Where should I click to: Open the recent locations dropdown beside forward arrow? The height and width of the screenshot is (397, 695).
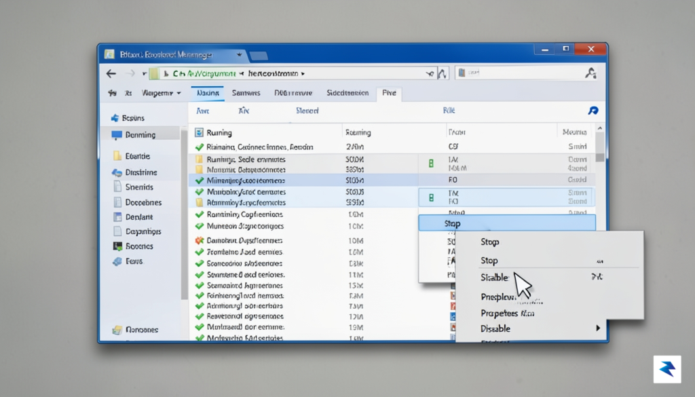144,73
